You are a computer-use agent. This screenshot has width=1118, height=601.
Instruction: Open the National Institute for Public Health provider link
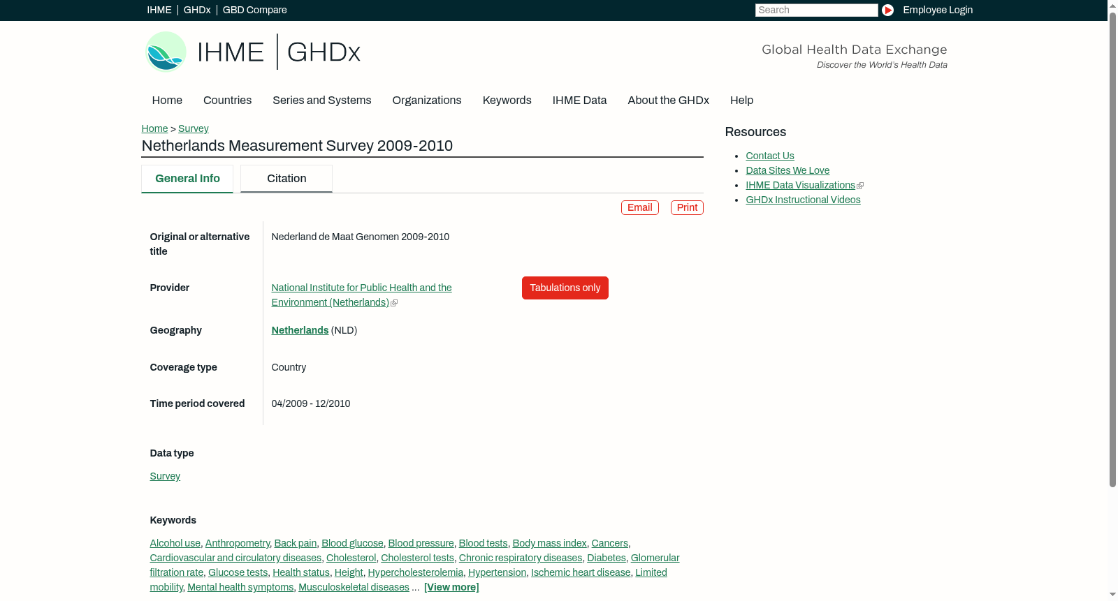362,295
